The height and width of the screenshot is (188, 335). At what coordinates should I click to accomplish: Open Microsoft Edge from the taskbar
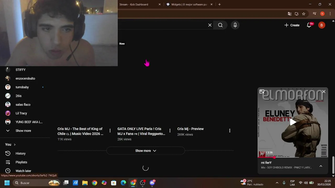[x=123, y=183]
